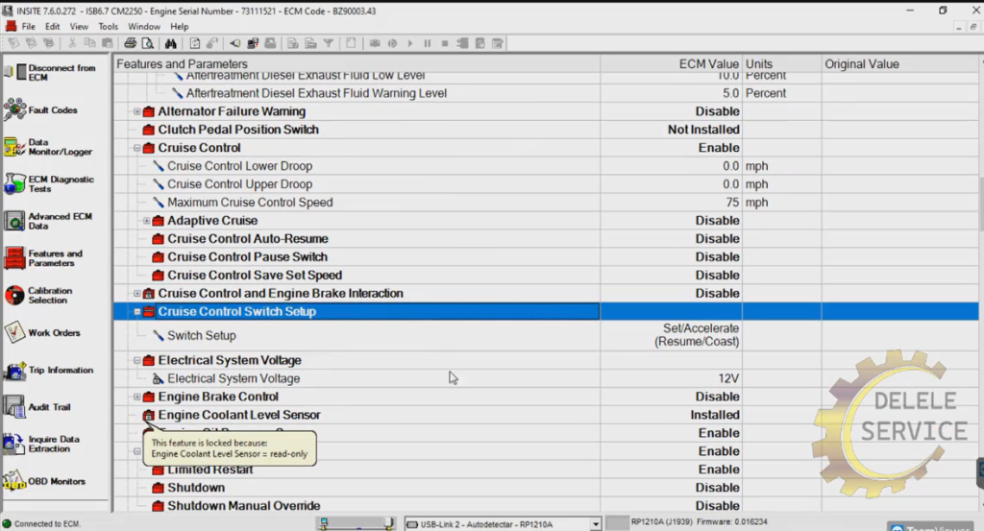Viewport: 984px width, 531px height.
Task: Select the Cruise Control Auto-Resume row
Action: (247, 239)
